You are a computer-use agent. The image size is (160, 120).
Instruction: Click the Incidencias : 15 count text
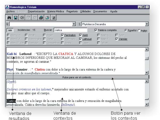point(26,30)
